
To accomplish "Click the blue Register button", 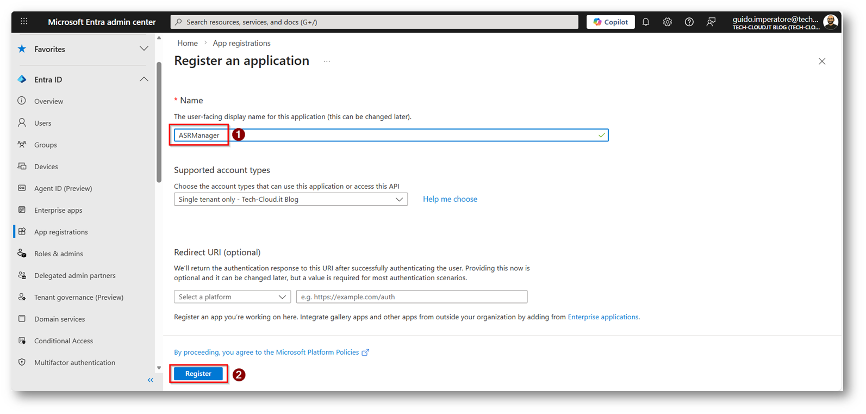I will (x=198, y=374).
